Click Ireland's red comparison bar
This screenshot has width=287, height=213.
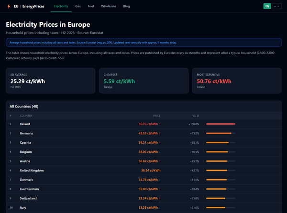(x=221, y=124)
